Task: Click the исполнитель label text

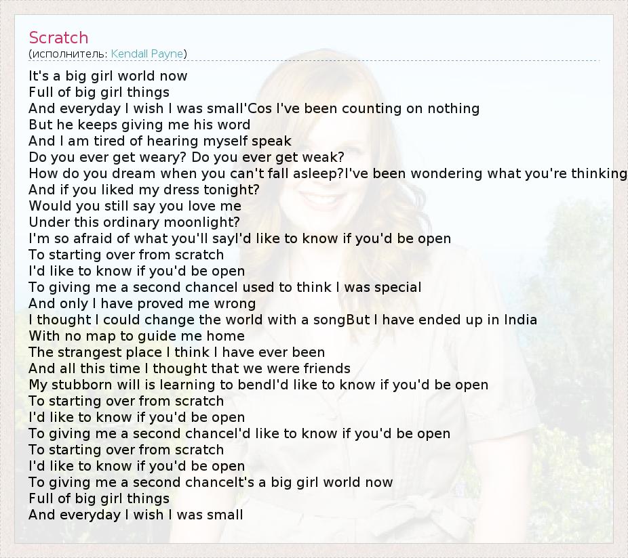Action: pyautogui.click(x=68, y=53)
